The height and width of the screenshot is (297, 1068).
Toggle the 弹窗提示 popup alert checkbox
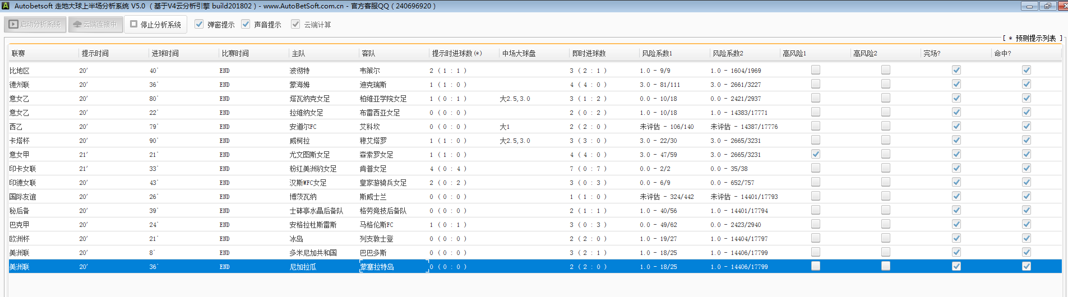pos(199,24)
